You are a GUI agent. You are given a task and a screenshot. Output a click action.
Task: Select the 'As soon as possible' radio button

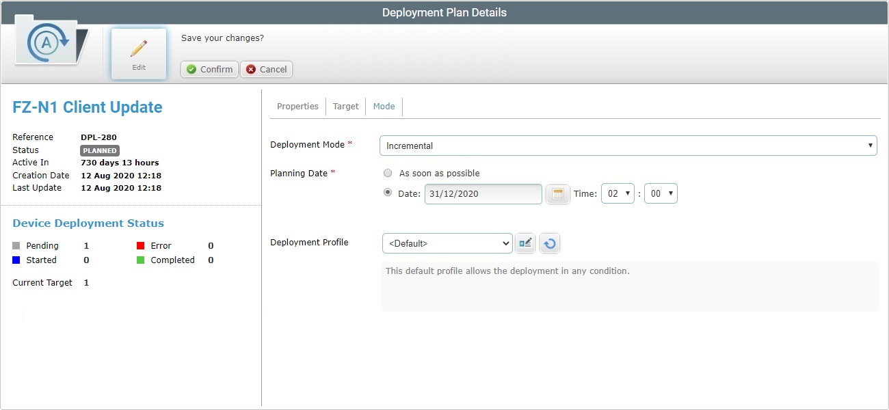388,173
